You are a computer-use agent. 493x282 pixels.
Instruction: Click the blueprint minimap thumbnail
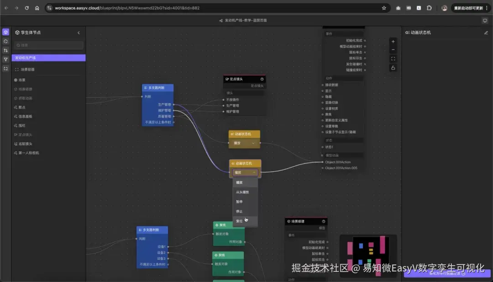tap(368, 256)
